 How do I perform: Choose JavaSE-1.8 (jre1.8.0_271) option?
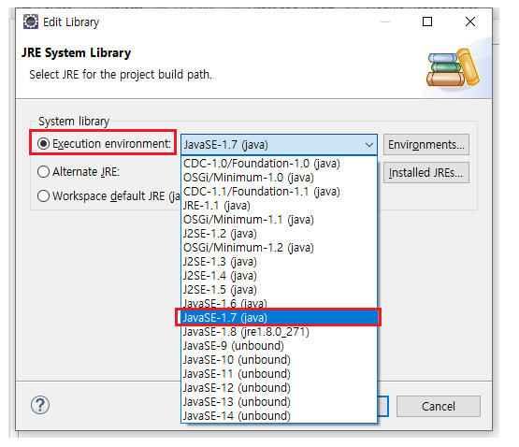(279, 332)
